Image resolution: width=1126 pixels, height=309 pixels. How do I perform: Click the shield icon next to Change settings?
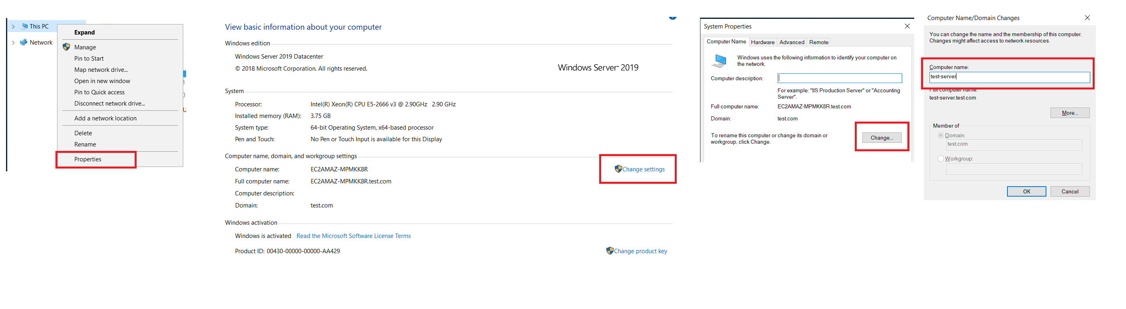click(x=618, y=169)
